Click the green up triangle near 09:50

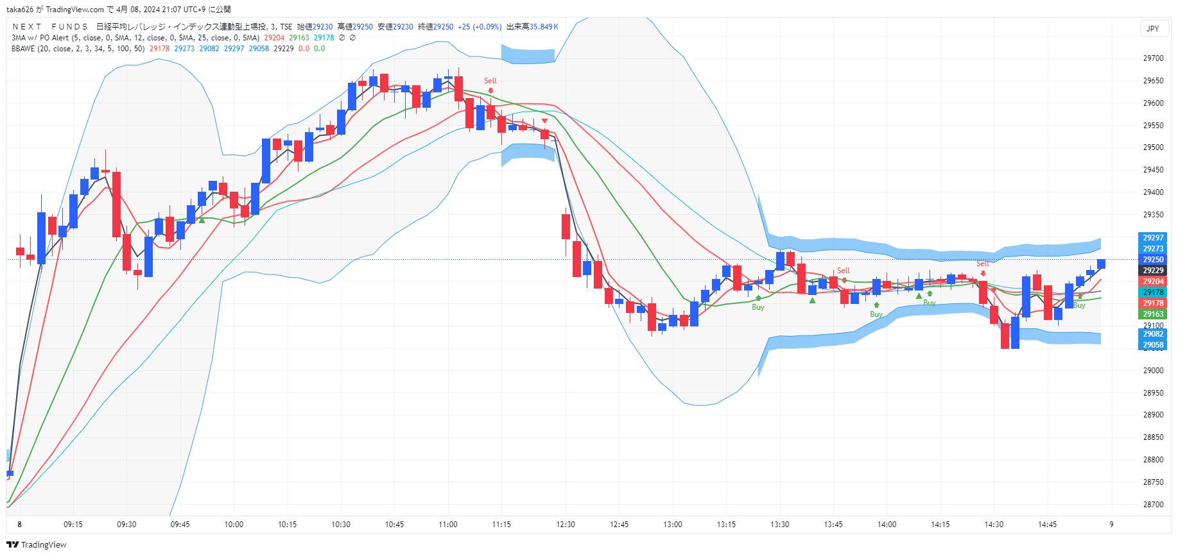[x=202, y=221]
